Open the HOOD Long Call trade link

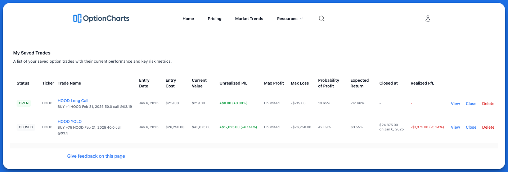73,101
